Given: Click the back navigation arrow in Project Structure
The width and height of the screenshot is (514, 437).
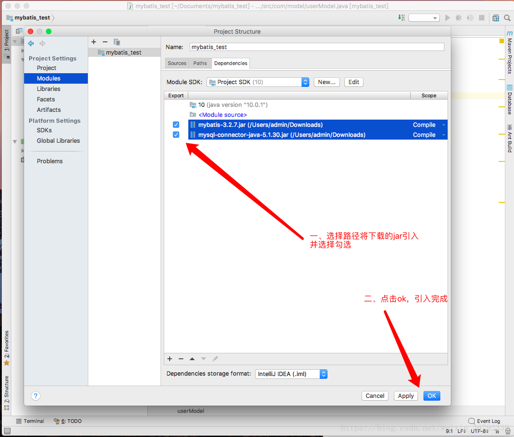Looking at the screenshot, I should 31,43.
